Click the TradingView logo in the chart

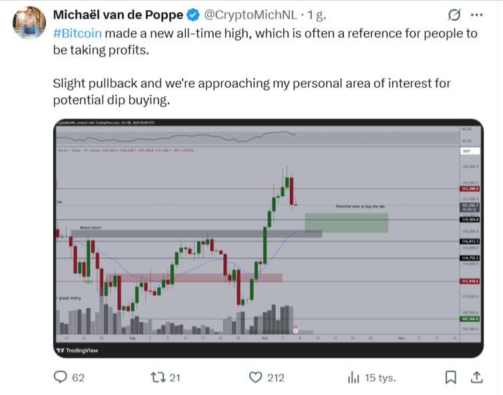[x=79, y=350]
